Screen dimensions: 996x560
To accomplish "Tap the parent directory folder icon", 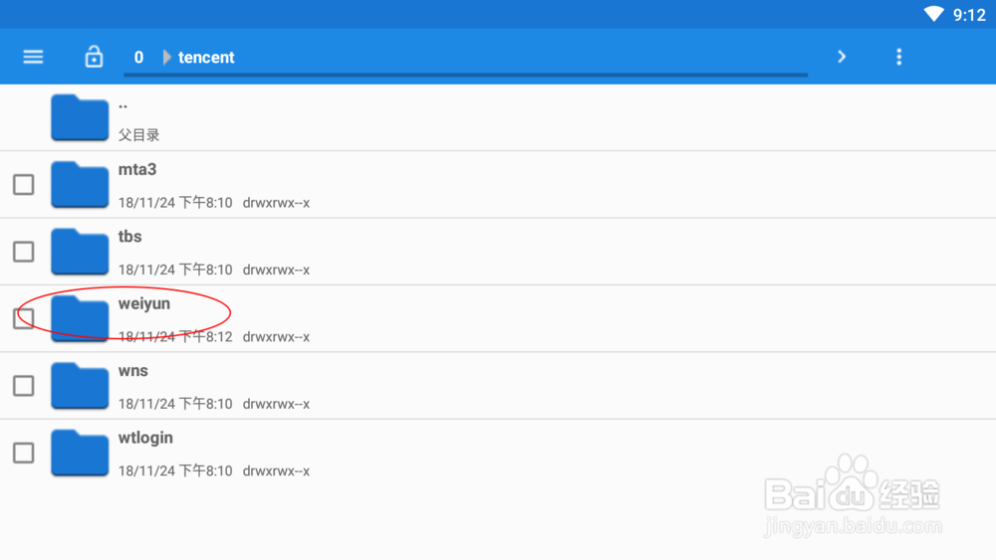I will pyautogui.click(x=80, y=118).
